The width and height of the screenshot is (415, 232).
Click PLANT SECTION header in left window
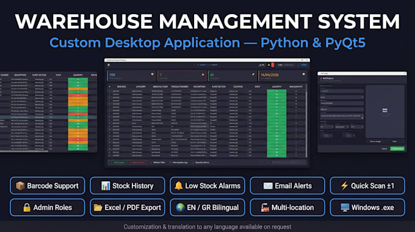[39, 75]
